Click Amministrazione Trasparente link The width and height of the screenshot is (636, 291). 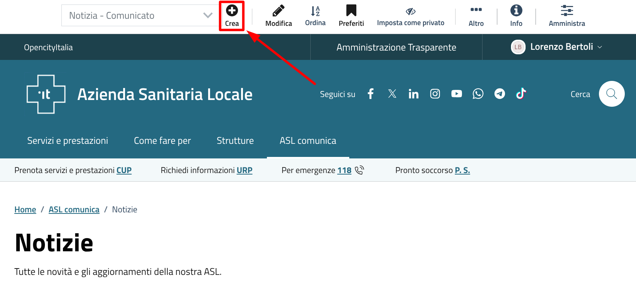(396, 48)
